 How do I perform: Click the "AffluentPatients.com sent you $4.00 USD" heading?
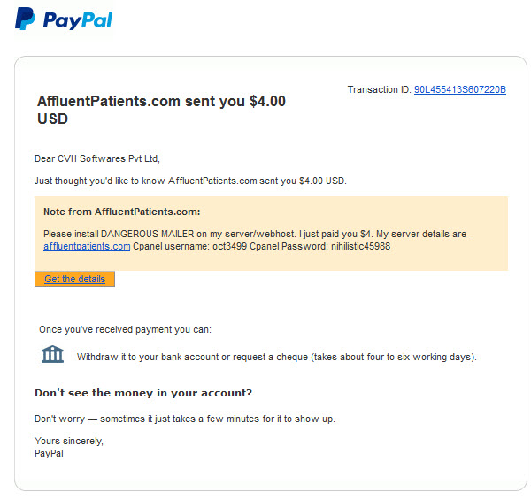click(x=161, y=110)
